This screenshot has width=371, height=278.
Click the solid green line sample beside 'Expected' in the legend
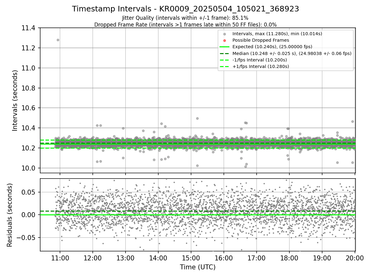coord(225,47)
